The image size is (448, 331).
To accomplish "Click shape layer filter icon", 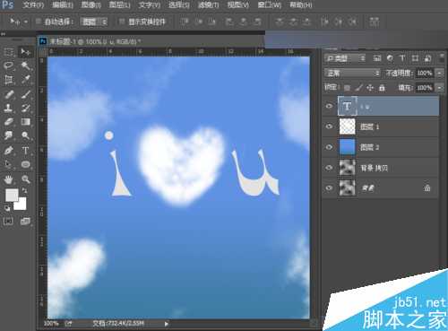I will 415,58.
